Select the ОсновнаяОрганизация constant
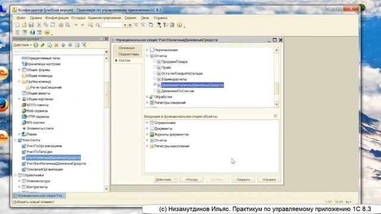This screenshot has height=214, width=381. pos(45,169)
